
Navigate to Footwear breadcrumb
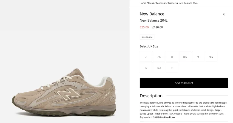[x=161, y=3]
